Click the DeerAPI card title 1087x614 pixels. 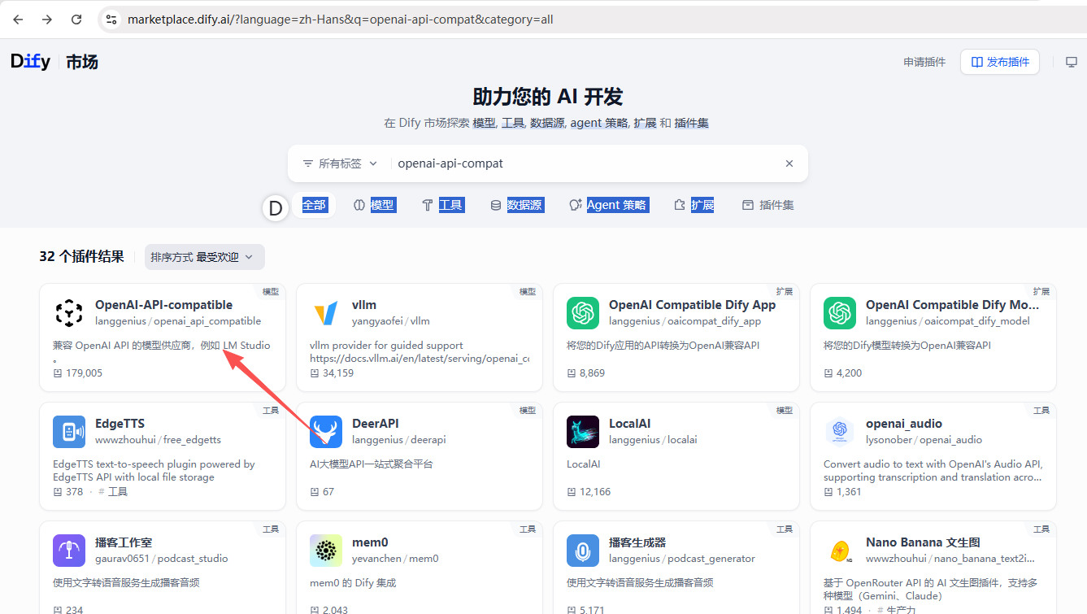click(x=376, y=424)
